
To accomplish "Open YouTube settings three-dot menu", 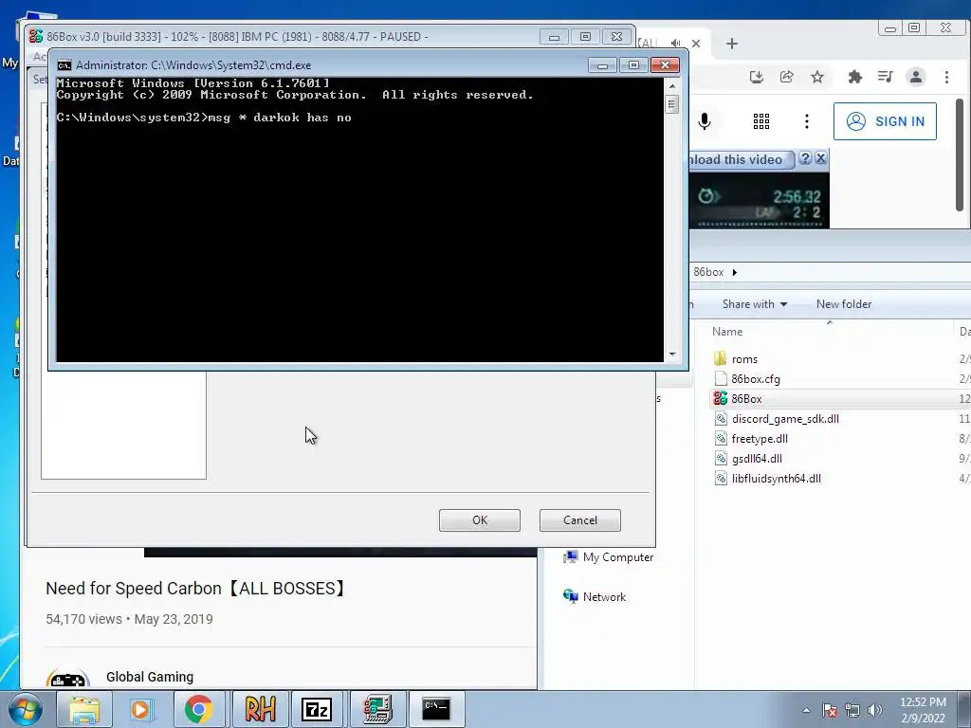I will 806,121.
